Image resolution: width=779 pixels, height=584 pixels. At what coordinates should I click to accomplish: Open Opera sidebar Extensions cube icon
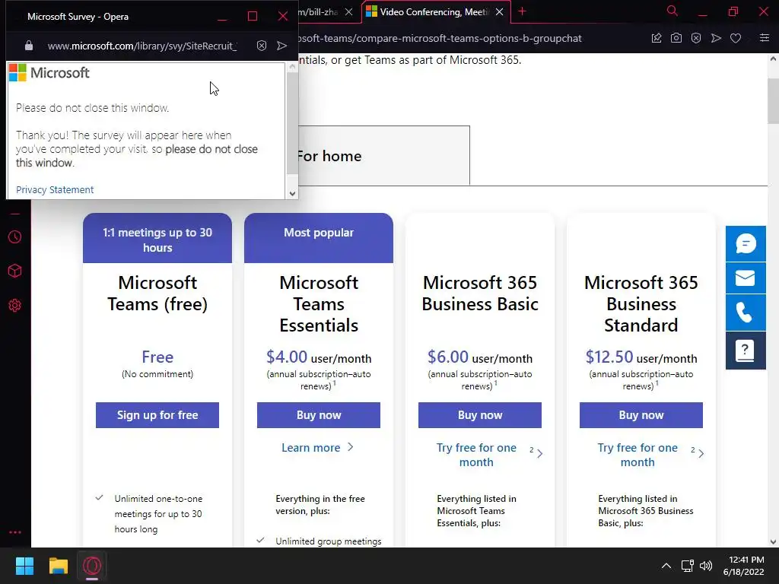click(15, 271)
